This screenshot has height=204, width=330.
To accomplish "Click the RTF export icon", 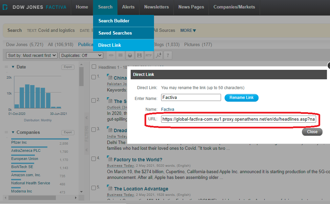I will 149,55.
